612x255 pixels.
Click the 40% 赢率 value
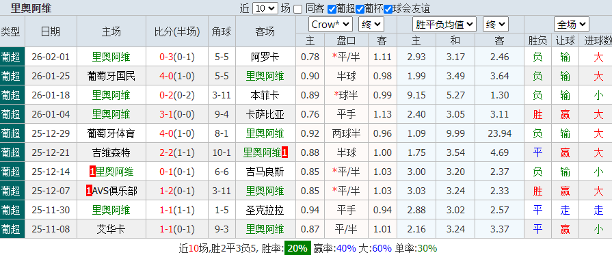coord(346,248)
